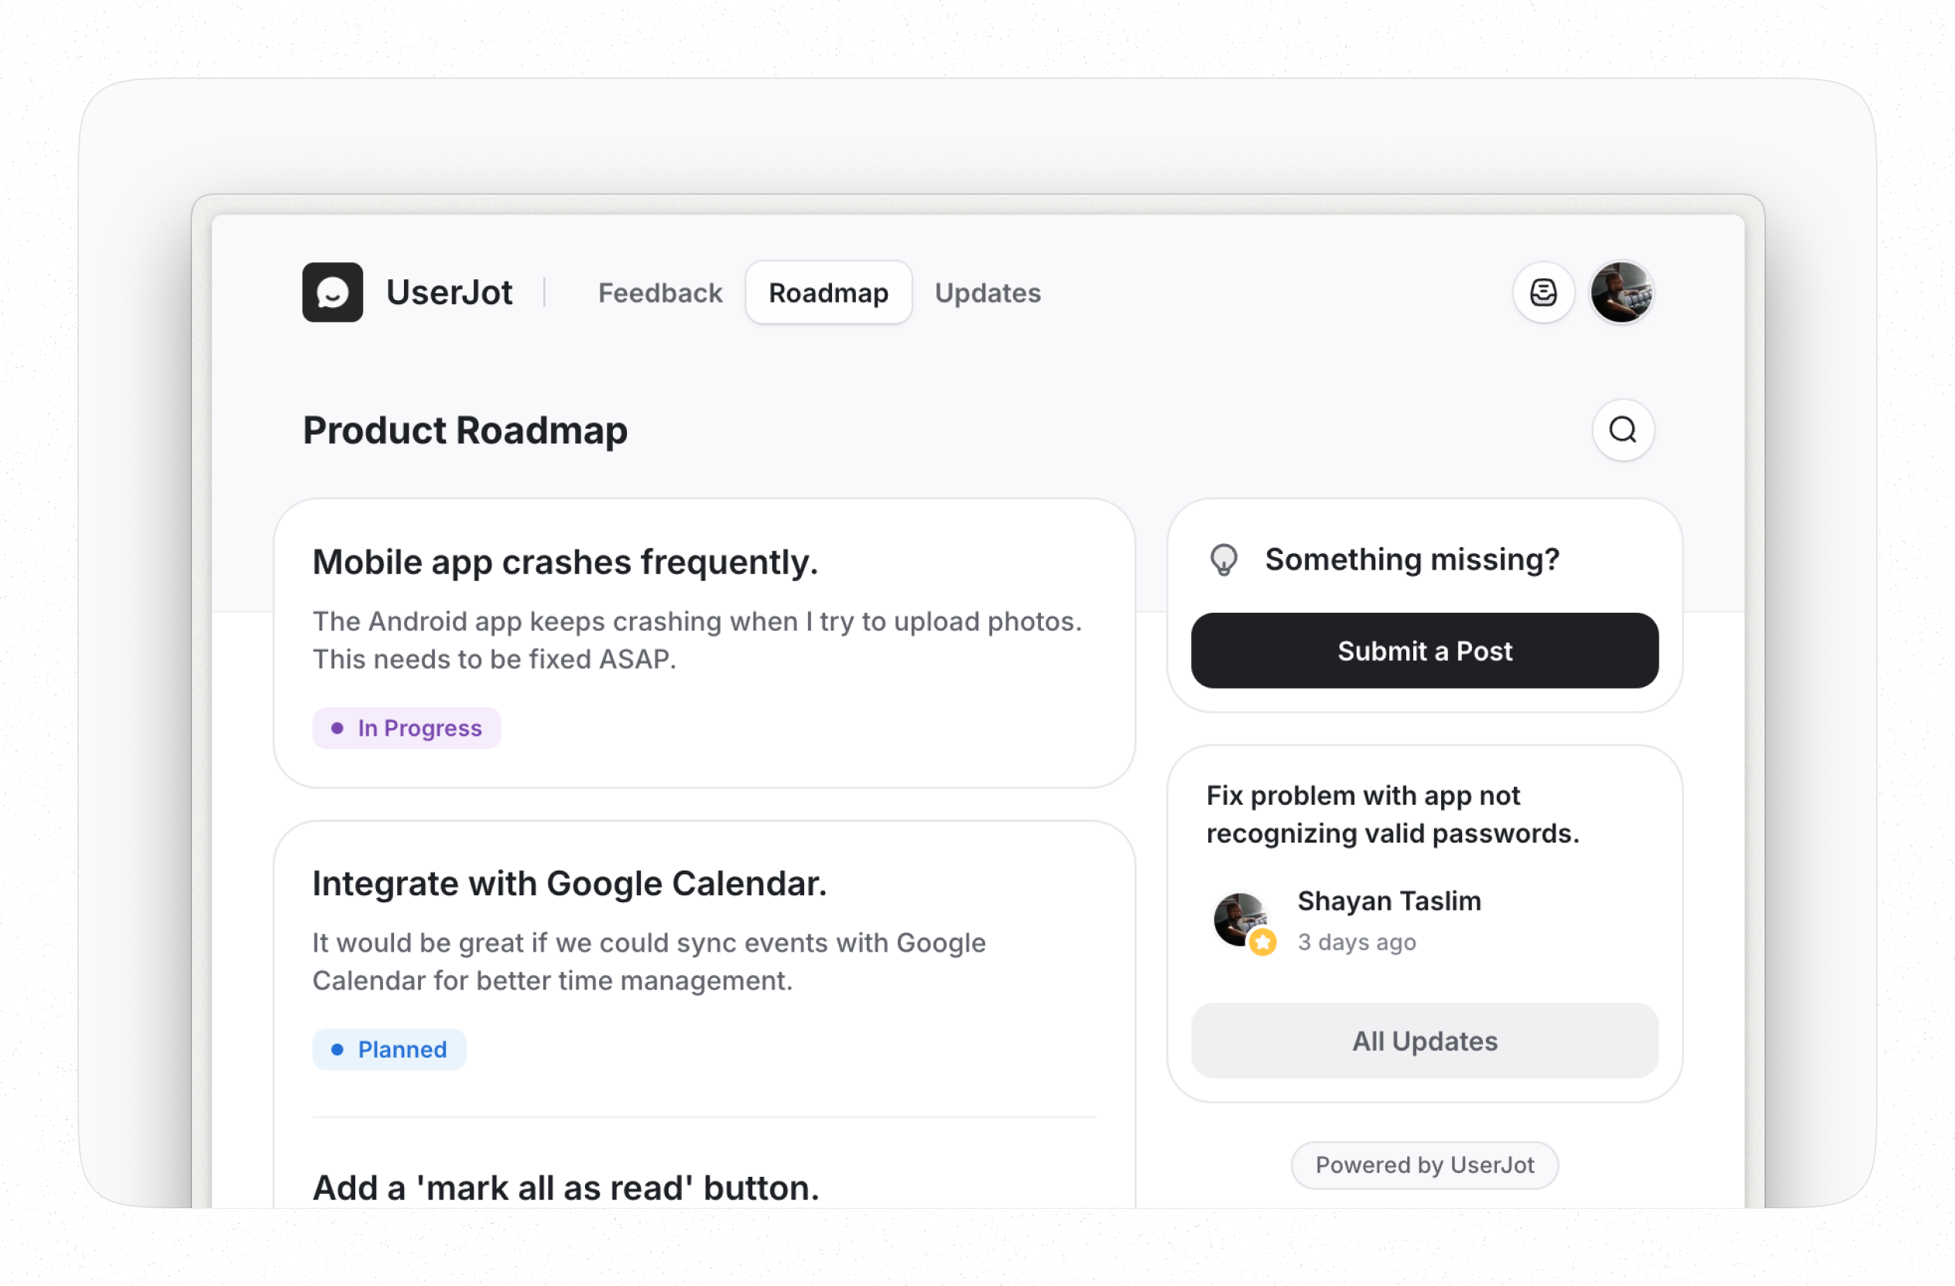
Task: Click the search magnifier icon
Action: [1622, 429]
